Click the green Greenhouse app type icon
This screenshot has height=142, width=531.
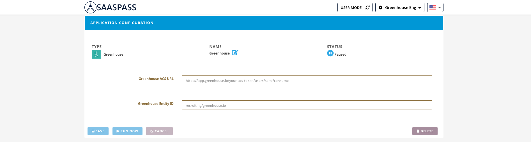pos(96,54)
